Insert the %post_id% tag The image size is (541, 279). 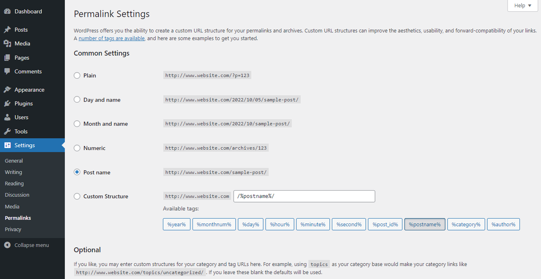click(385, 224)
